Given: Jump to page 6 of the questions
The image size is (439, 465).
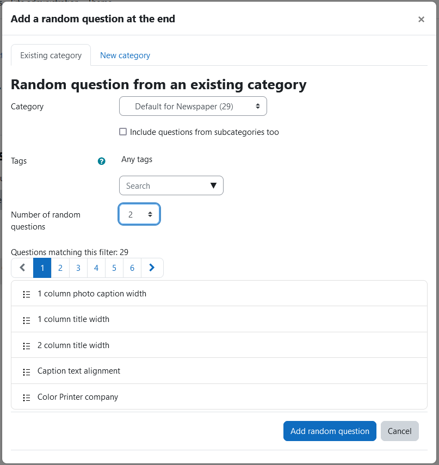Looking at the screenshot, I should 132,268.
